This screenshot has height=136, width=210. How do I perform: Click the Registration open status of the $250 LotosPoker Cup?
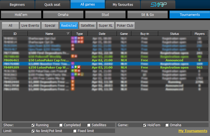174,67
